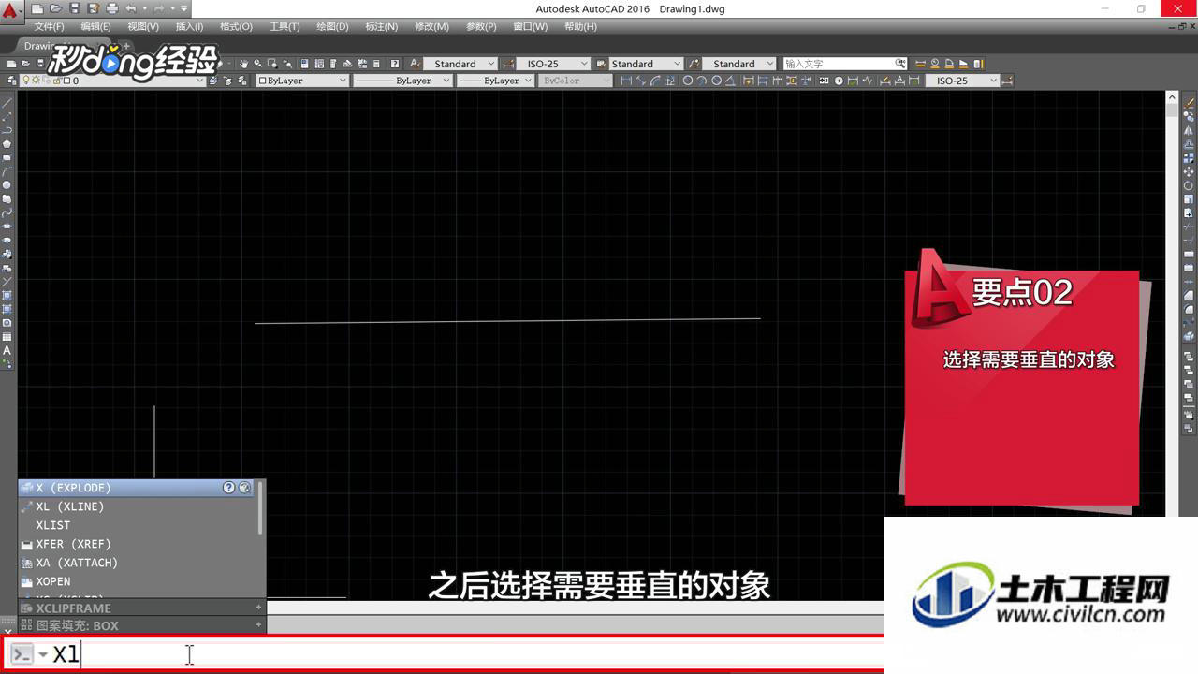The width and height of the screenshot is (1198, 674).
Task: Open the 帮助(H) menu
Action: (580, 26)
